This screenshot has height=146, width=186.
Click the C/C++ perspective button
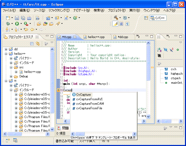pos(158,18)
